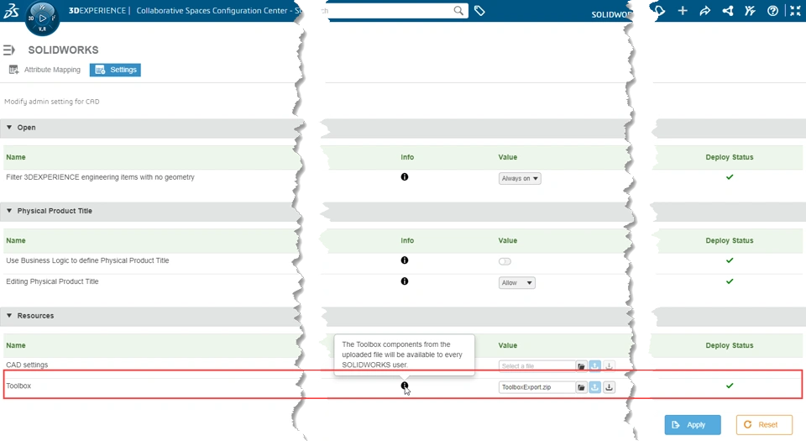Image resolution: width=806 pixels, height=441 pixels.
Task: Show info for Use Business Logic setting
Action: [405, 260]
